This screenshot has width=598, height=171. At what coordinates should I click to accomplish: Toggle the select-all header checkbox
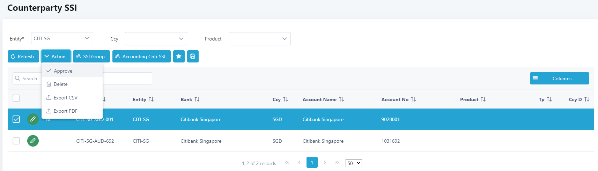point(16,98)
